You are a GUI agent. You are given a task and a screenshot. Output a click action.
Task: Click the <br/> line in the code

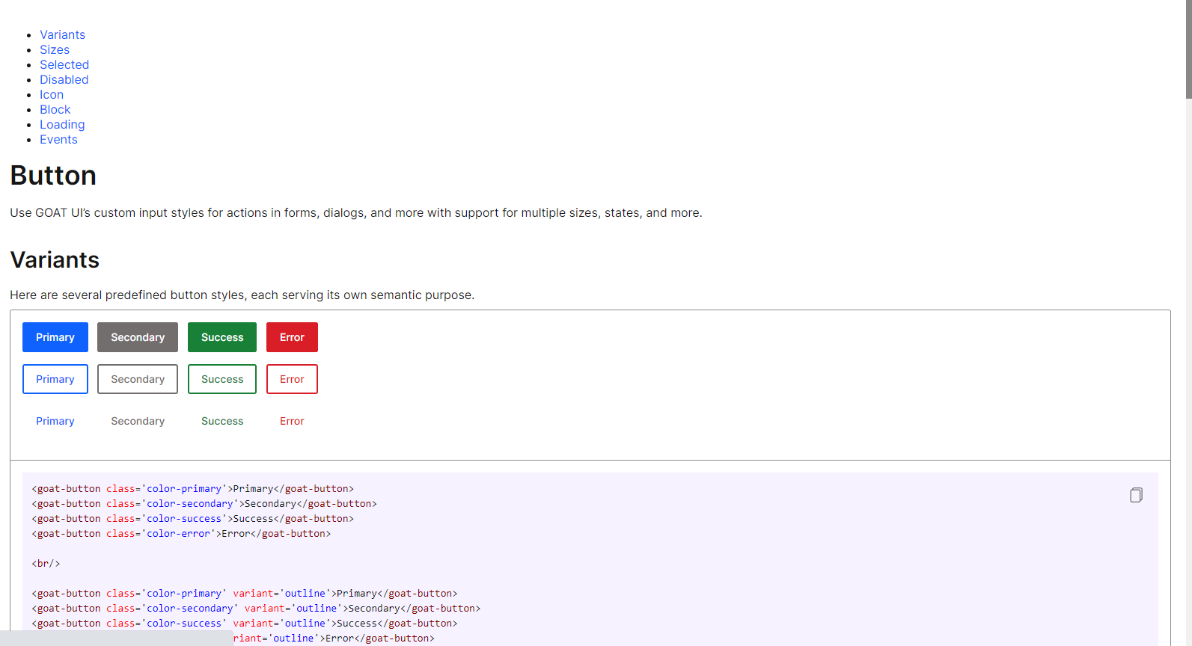[46, 564]
